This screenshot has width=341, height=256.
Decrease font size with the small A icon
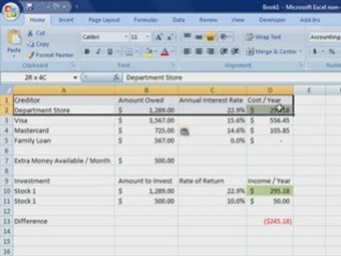170,37
